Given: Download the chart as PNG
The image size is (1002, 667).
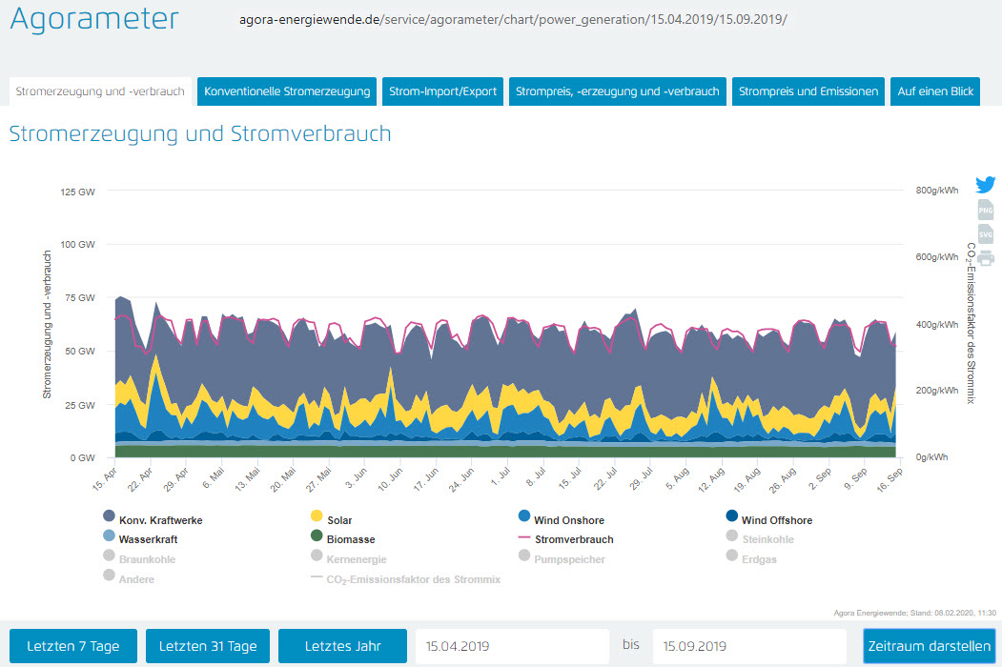Looking at the screenshot, I should [x=985, y=211].
